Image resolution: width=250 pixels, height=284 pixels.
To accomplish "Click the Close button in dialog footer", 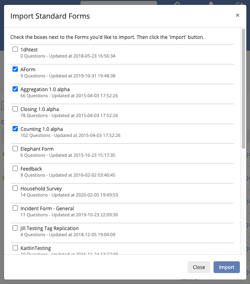I will pyautogui.click(x=199, y=267).
